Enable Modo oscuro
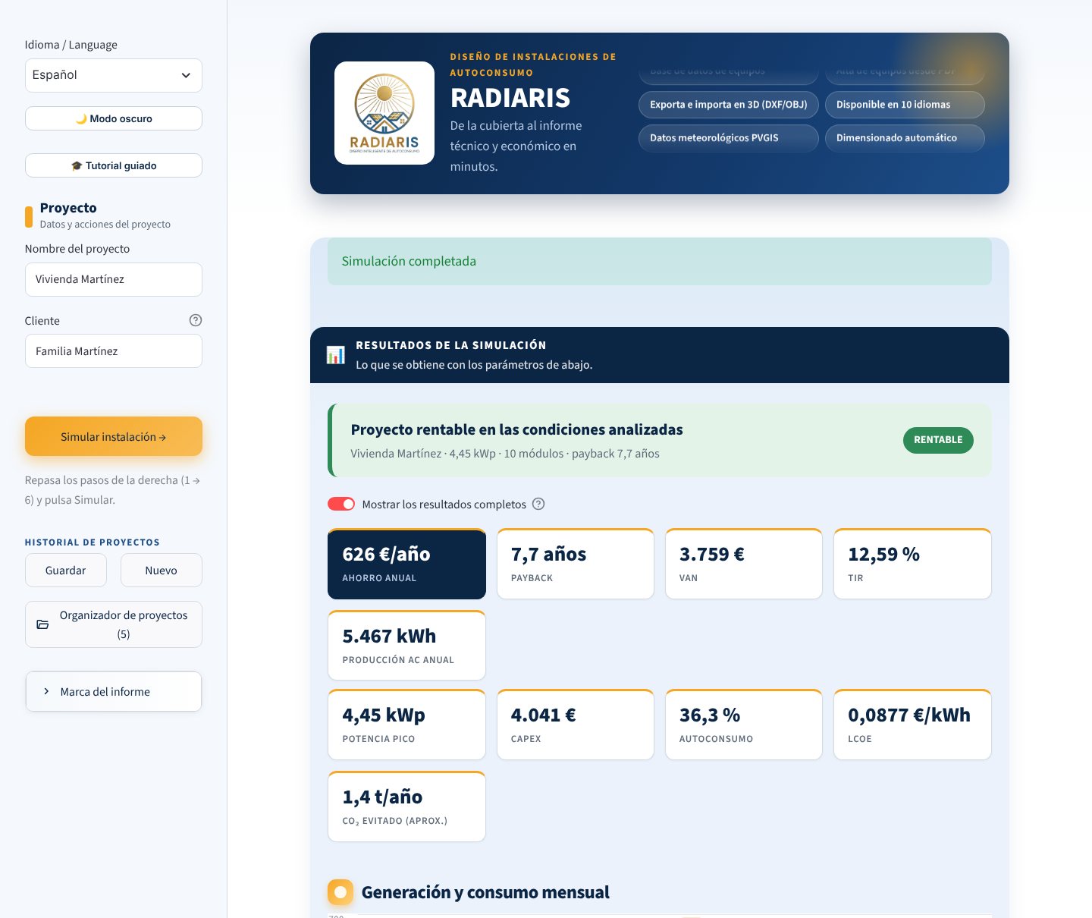This screenshot has height=918, width=1092. pos(114,118)
